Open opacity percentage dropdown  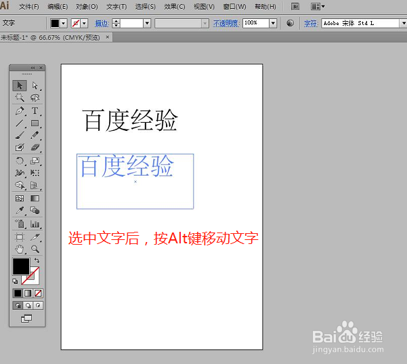click(273, 23)
